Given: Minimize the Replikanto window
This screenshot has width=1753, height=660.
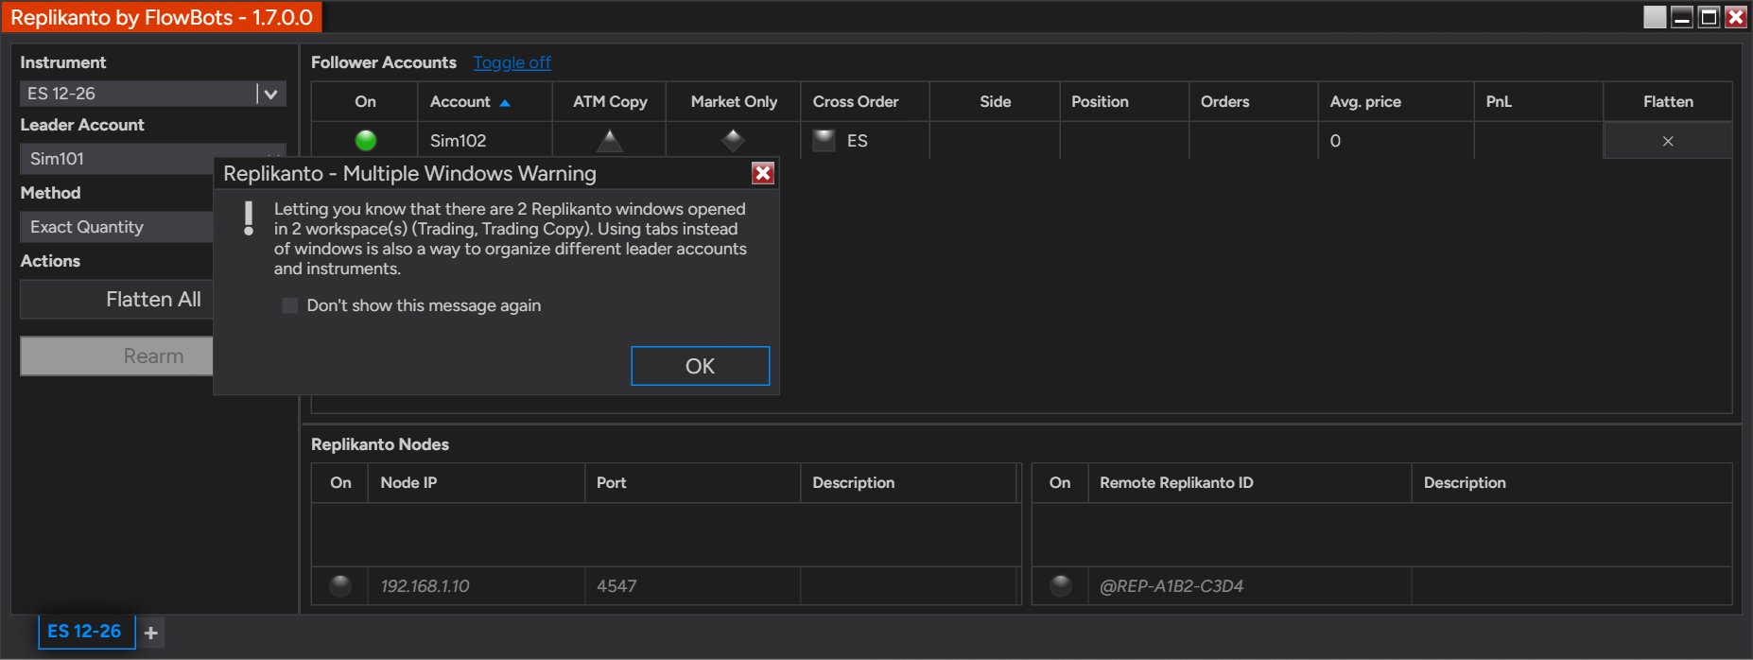Looking at the screenshot, I should (x=1682, y=17).
